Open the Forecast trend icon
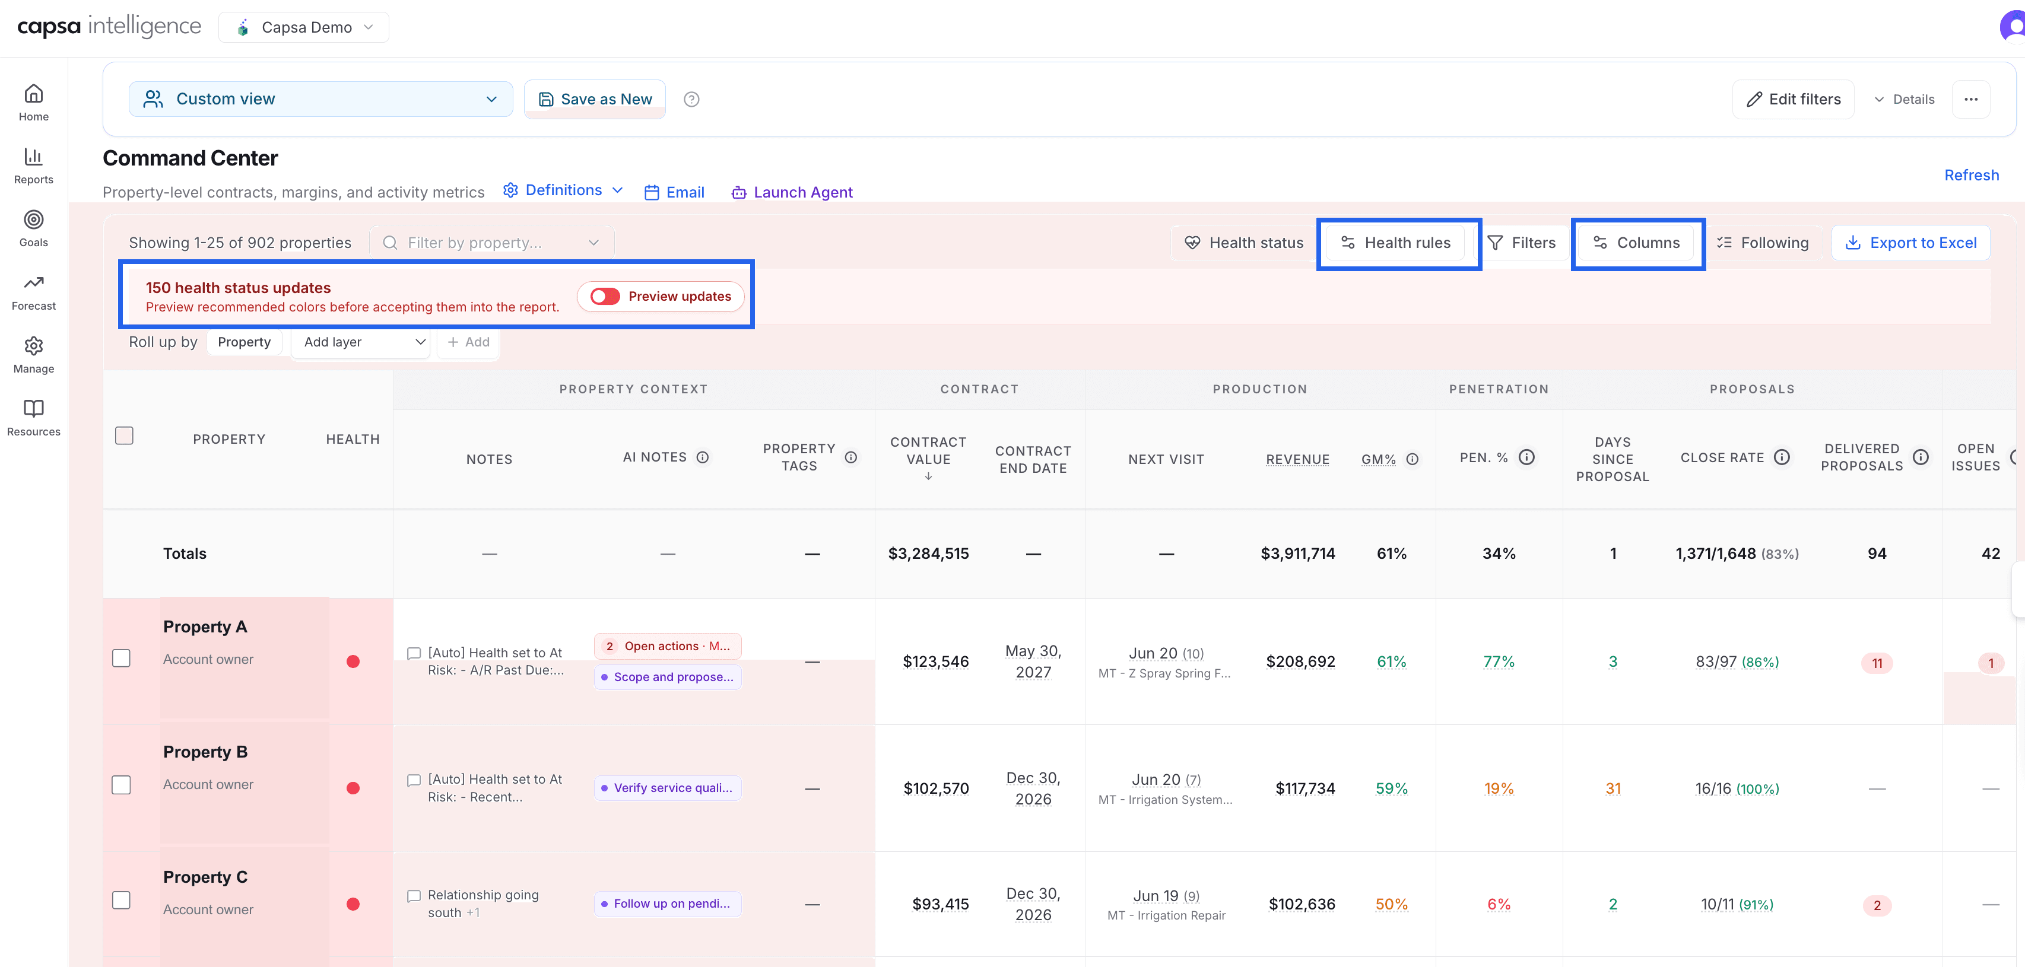 coord(34,283)
